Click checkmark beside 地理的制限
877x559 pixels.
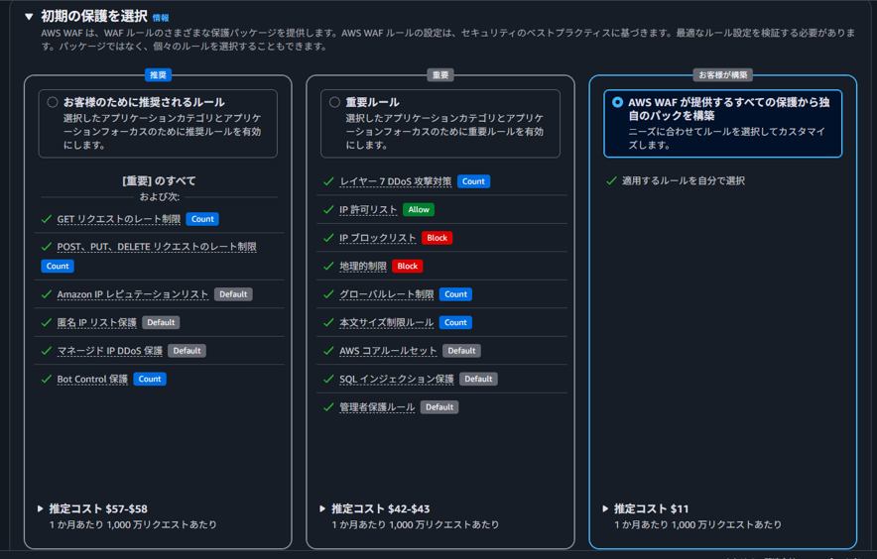tap(329, 266)
